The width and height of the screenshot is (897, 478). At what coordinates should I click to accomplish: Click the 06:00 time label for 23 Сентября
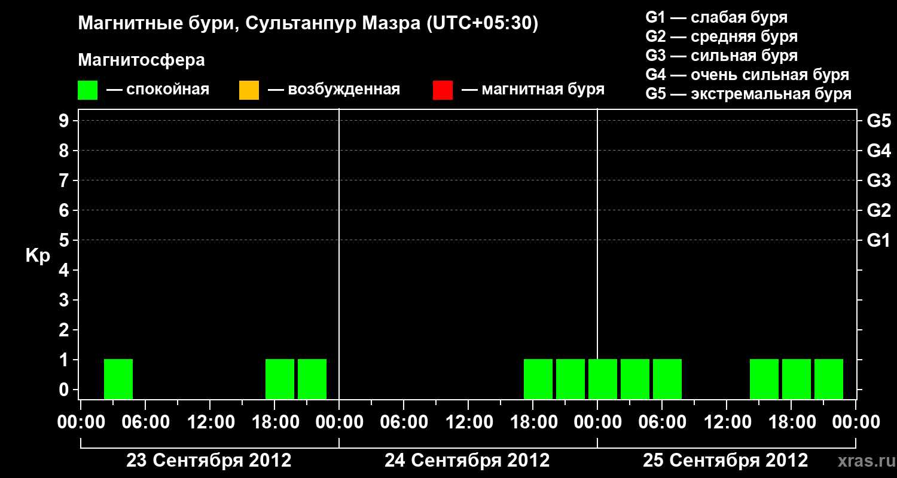pos(145,422)
